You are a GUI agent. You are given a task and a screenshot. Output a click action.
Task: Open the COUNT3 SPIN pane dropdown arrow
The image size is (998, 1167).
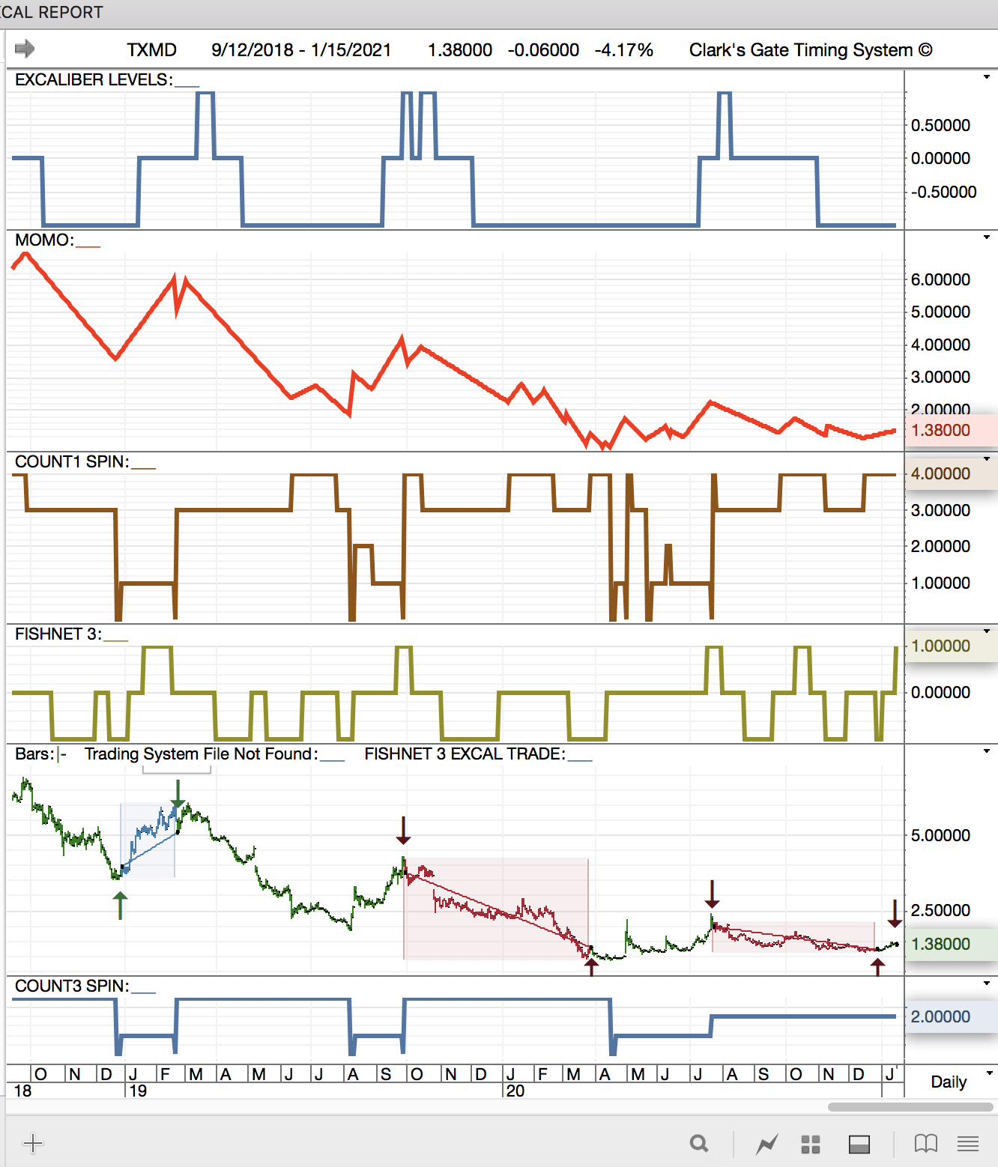point(987,983)
